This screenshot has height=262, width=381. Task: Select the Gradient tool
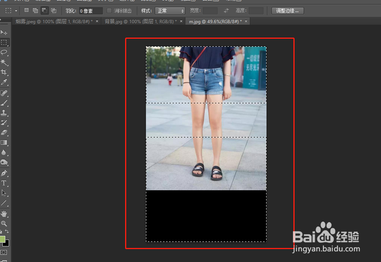(4, 142)
